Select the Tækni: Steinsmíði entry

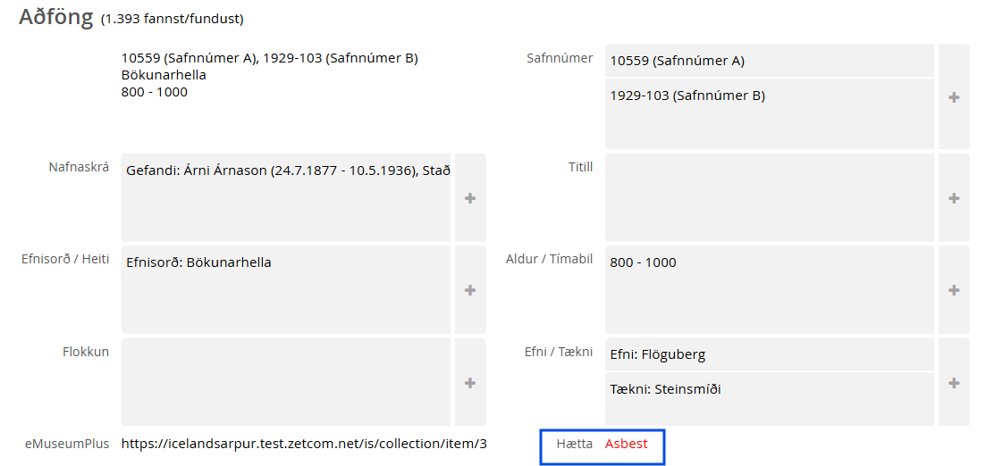point(665,389)
